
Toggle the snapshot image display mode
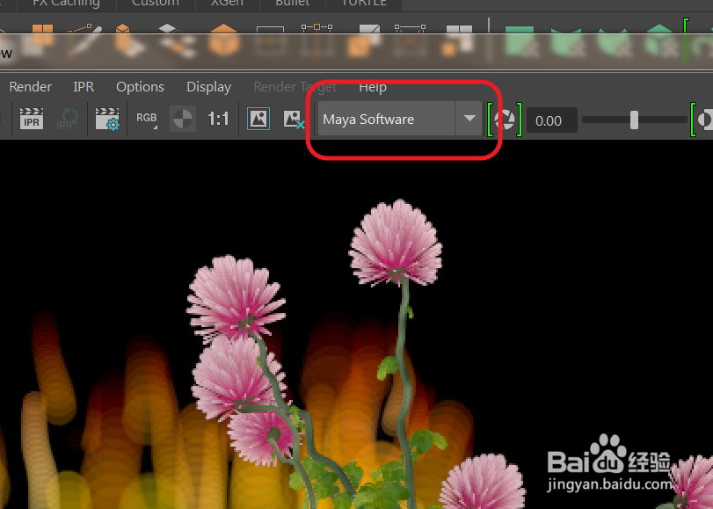[258, 119]
